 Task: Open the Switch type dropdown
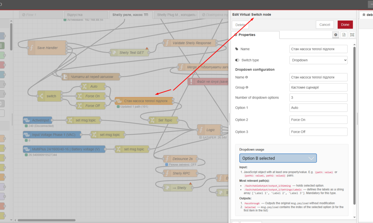click(x=318, y=60)
